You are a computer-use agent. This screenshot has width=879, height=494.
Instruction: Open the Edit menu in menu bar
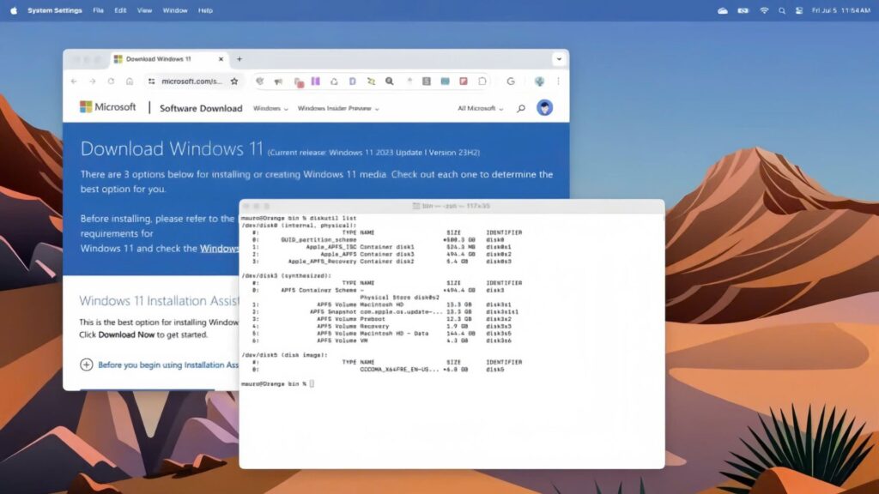pos(120,10)
